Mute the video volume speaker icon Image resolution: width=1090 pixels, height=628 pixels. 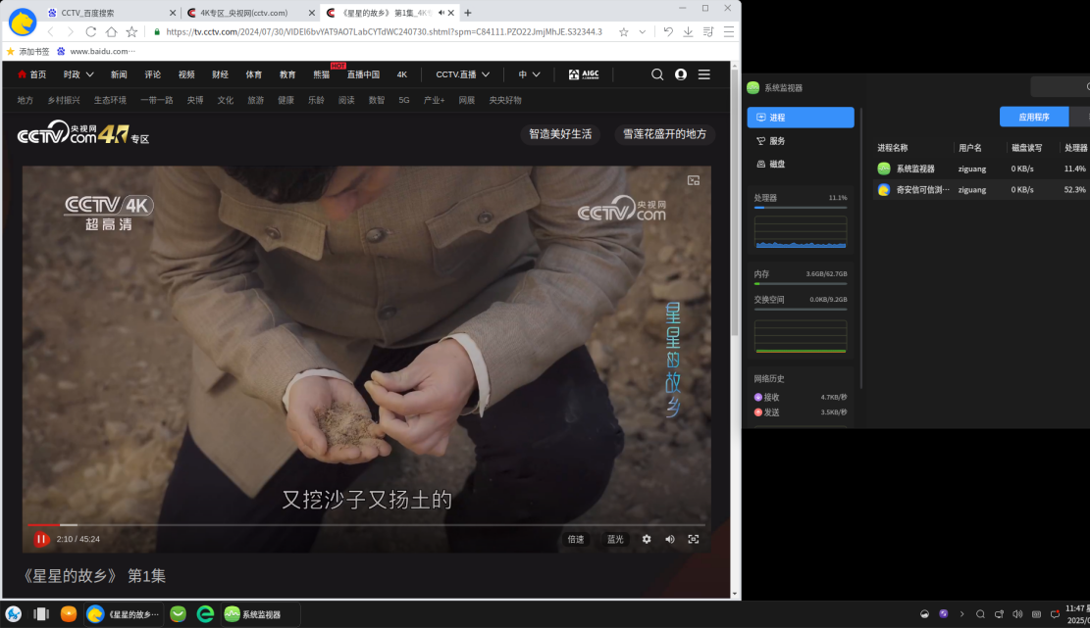click(x=670, y=539)
